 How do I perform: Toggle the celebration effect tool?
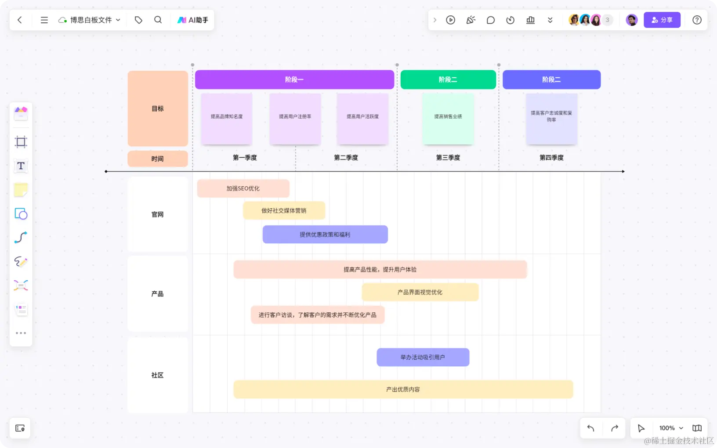coord(471,20)
